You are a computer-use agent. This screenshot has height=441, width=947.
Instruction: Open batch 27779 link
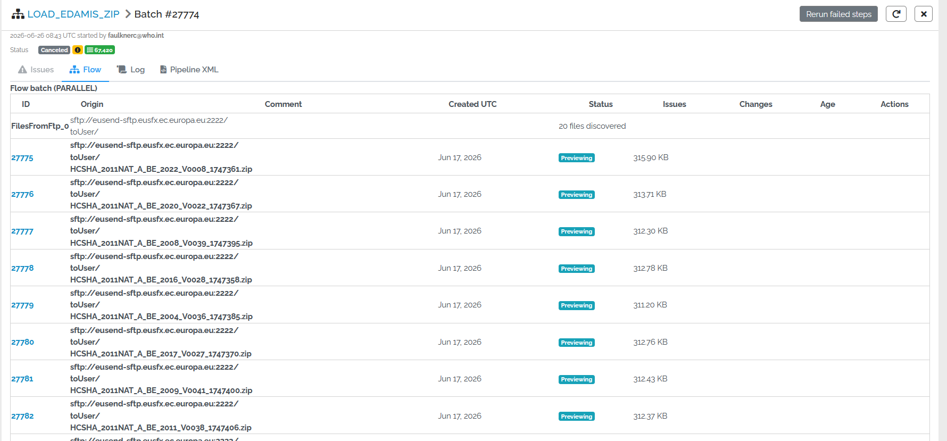point(22,305)
